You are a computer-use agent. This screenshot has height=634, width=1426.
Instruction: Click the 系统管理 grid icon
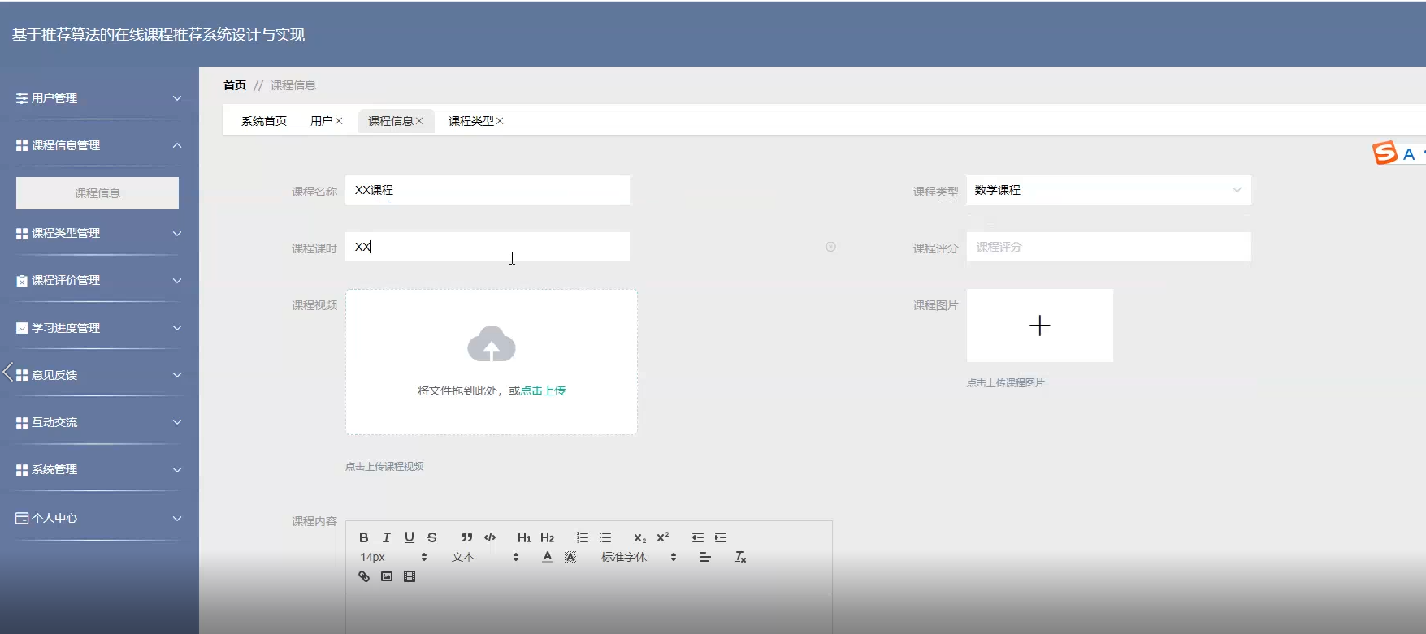[22, 470]
